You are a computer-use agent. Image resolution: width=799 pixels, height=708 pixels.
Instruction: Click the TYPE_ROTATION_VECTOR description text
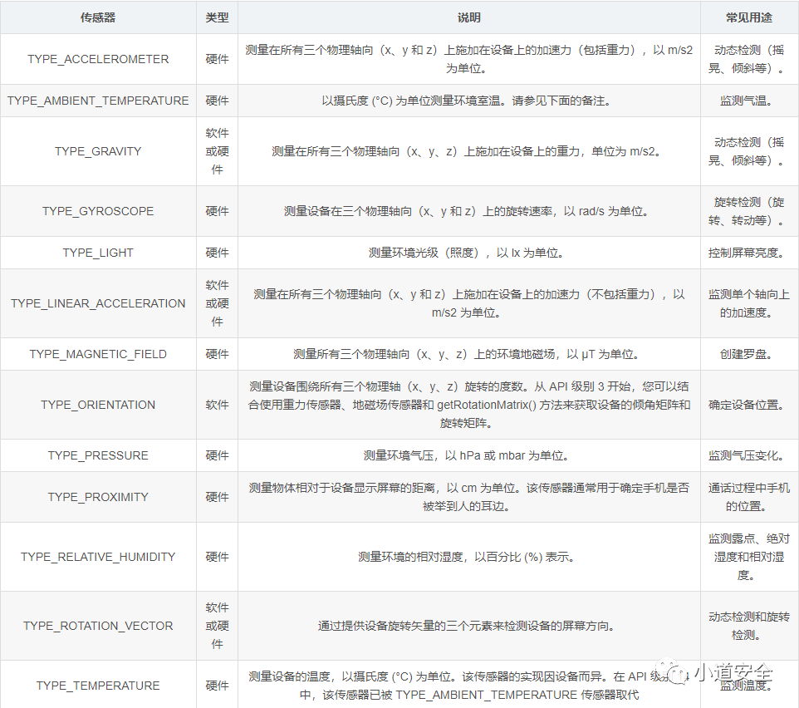(x=466, y=626)
